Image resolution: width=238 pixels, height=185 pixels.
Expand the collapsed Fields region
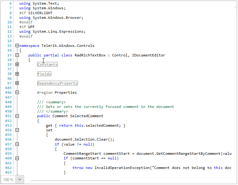(x=17, y=74)
